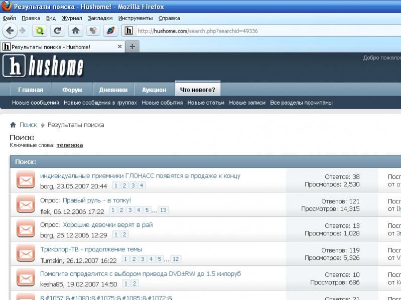Click the Поиск breadcrumb link

click(29, 125)
